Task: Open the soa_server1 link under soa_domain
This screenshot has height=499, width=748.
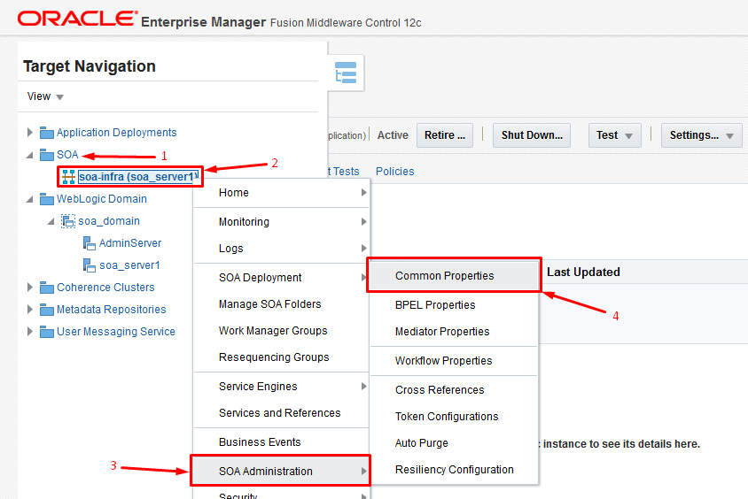Action: [129, 265]
